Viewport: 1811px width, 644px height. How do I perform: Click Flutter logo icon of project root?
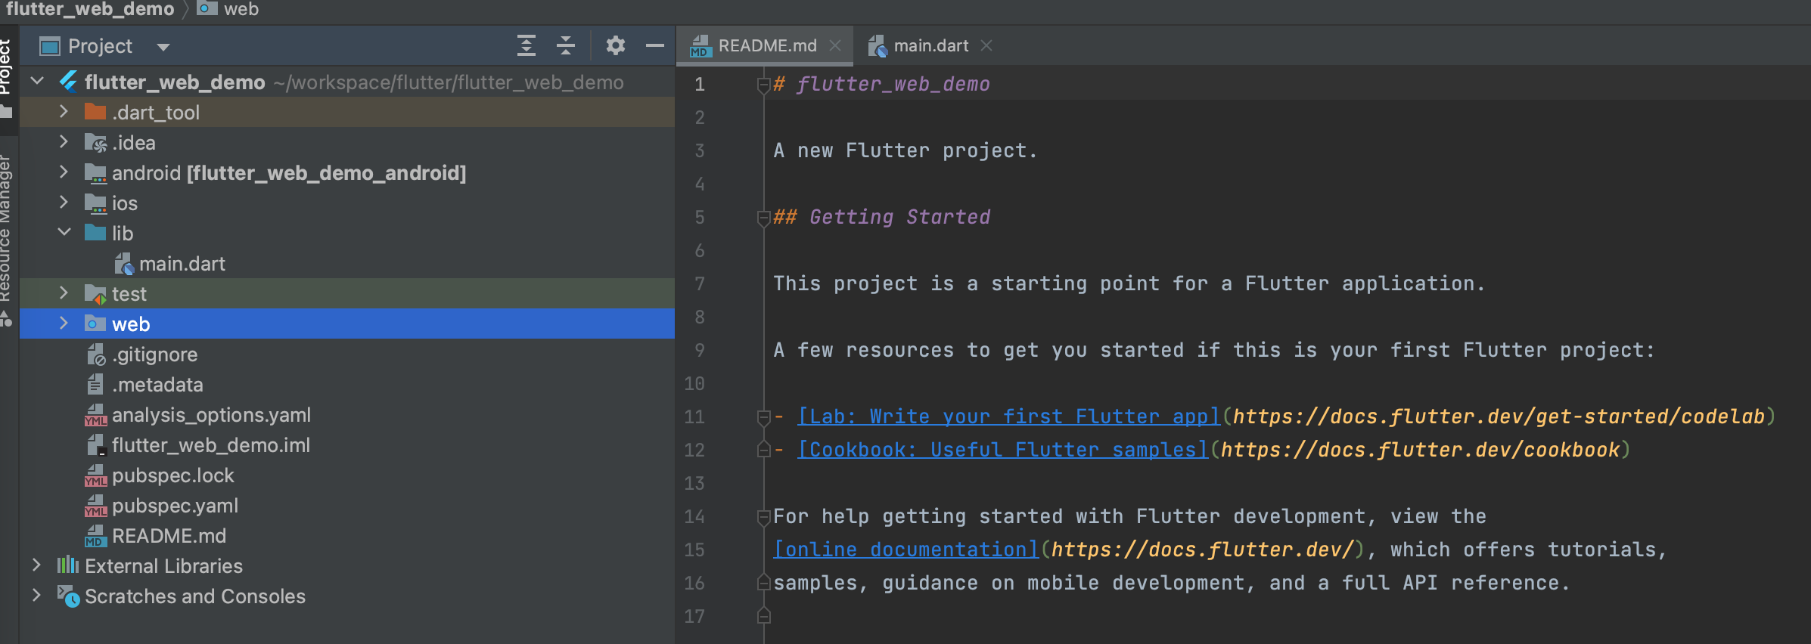click(x=69, y=81)
